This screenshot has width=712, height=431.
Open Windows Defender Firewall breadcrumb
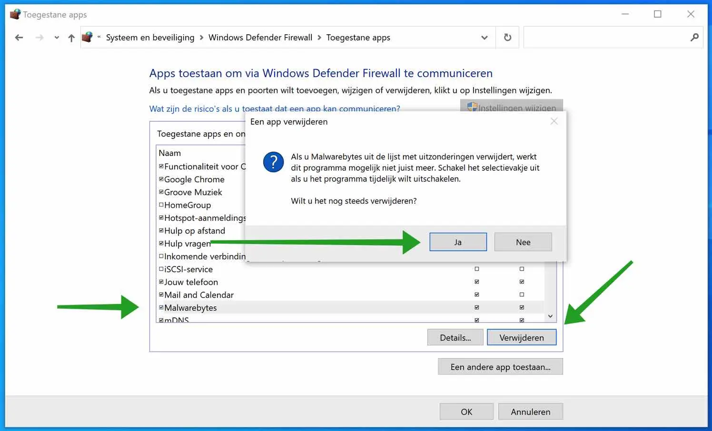(260, 38)
